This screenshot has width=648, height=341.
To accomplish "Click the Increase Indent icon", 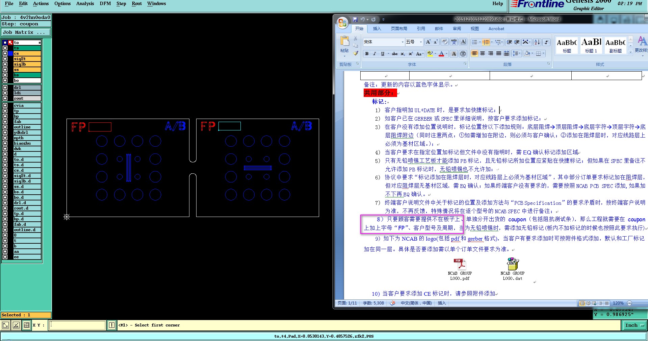I will tap(517, 42).
